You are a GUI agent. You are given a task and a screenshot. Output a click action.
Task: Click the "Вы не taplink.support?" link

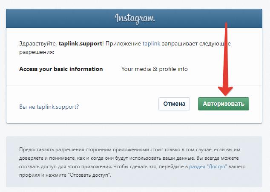49,107
